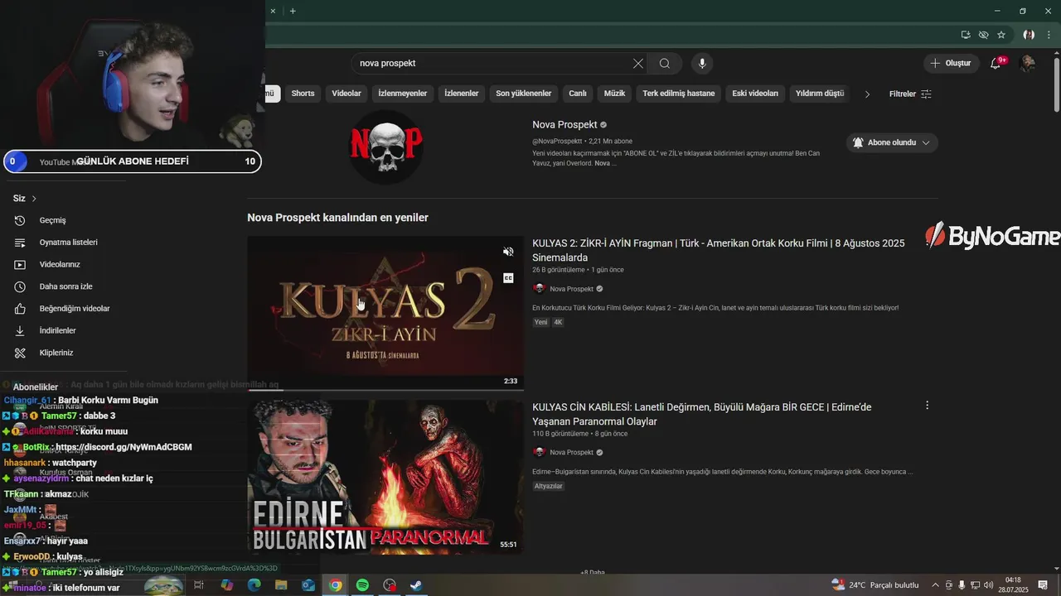Click the Altyazılar badge under second video
Screen dimensions: 1061x596
pos(549,486)
